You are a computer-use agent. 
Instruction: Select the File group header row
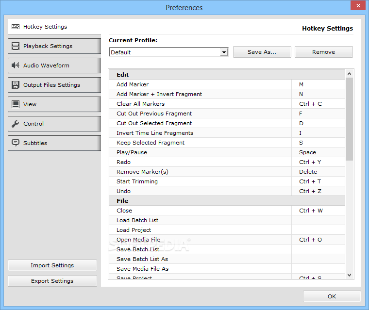point(227,201)
